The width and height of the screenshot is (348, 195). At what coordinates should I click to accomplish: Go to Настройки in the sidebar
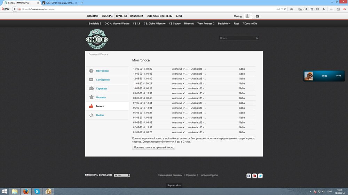[102, 71]
